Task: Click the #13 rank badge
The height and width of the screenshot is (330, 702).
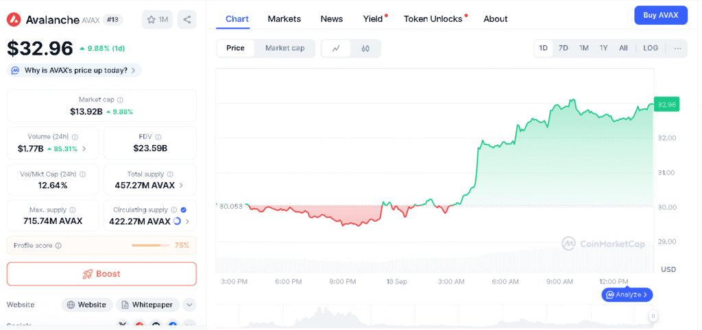Action: click(112, 20)
